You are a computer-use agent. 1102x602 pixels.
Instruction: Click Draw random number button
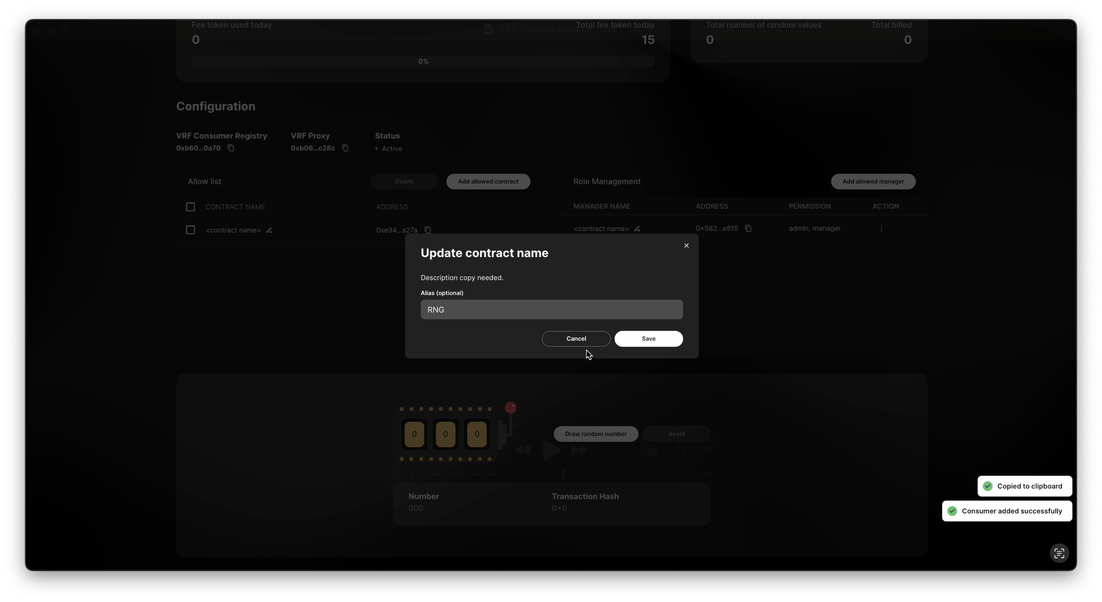coord(596,434)
